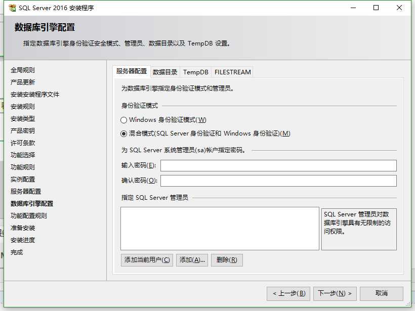Click 产品更新 step in the sidebar
Screen dimensions: 415x311
(x=23, y=82)
